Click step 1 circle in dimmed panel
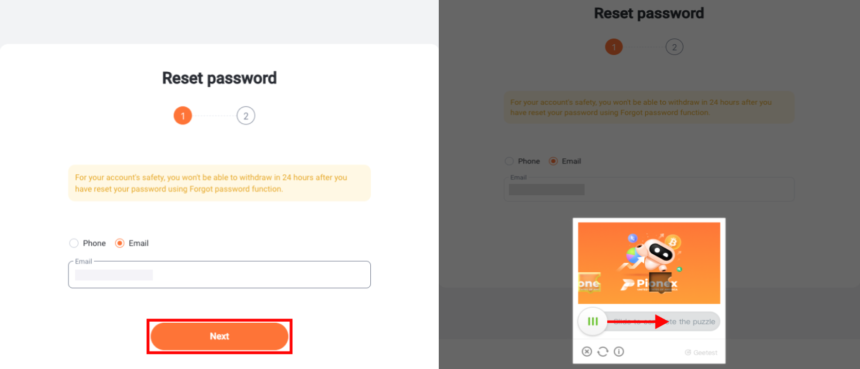860x369 pixels. (613, 47)
